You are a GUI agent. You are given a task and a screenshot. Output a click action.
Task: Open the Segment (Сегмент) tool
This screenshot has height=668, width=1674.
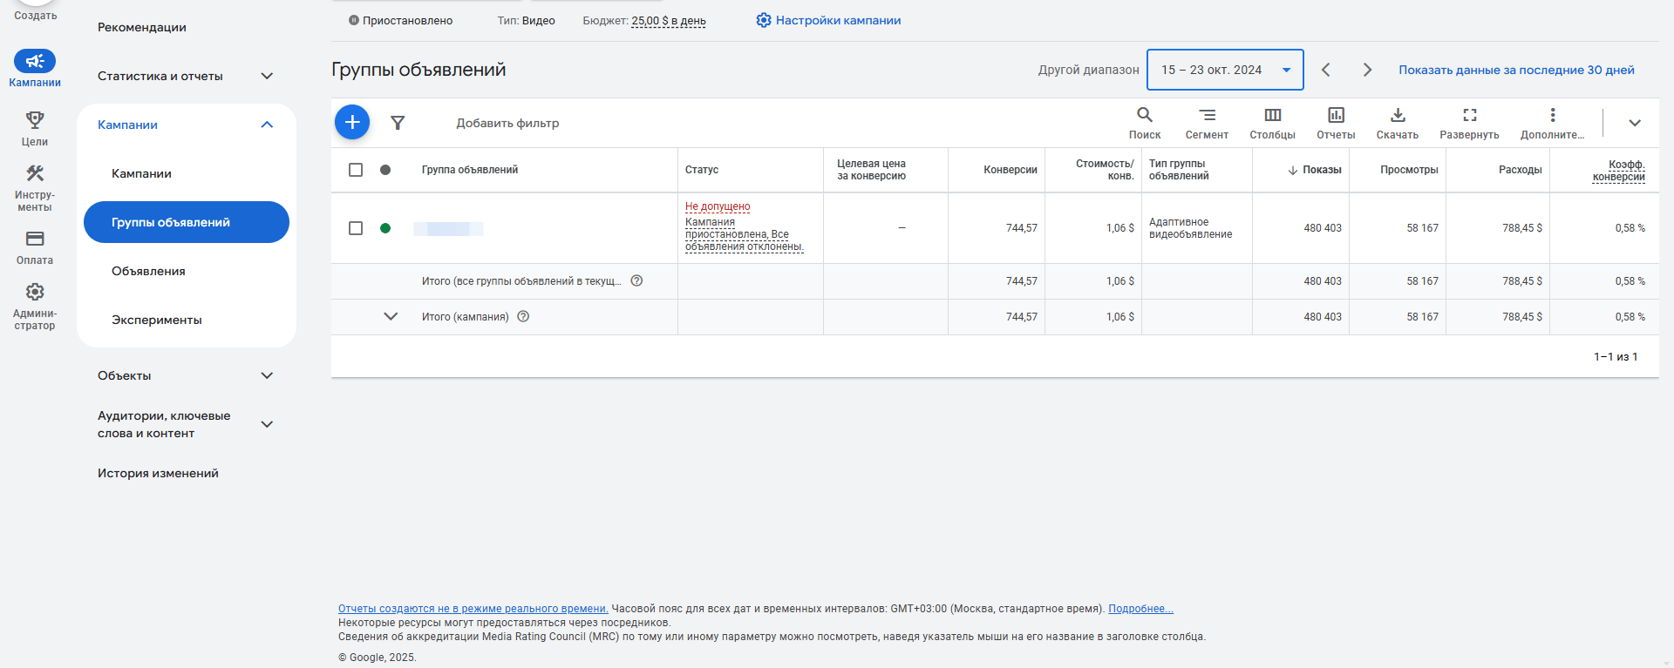[1207, 123]
